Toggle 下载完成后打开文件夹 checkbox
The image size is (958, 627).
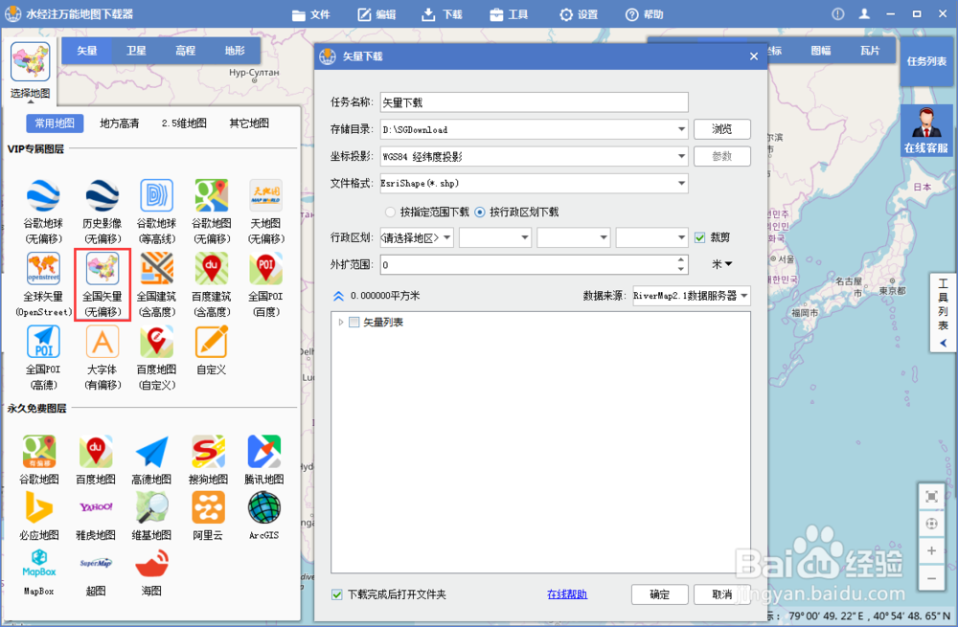pos(336,594)
